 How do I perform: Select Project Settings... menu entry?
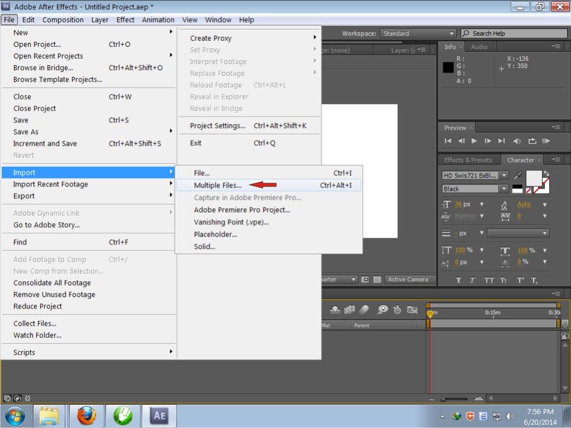tap(249, 126)
